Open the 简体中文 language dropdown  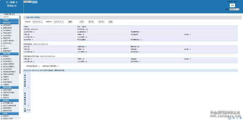click(234, 9)
